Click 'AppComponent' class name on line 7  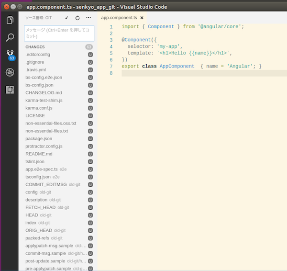click(x=177, y=66)
